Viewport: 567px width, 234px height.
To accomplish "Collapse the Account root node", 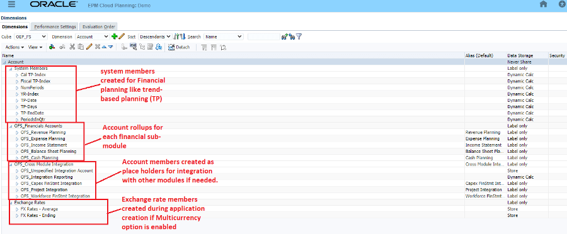I will (x=4, y=62).
